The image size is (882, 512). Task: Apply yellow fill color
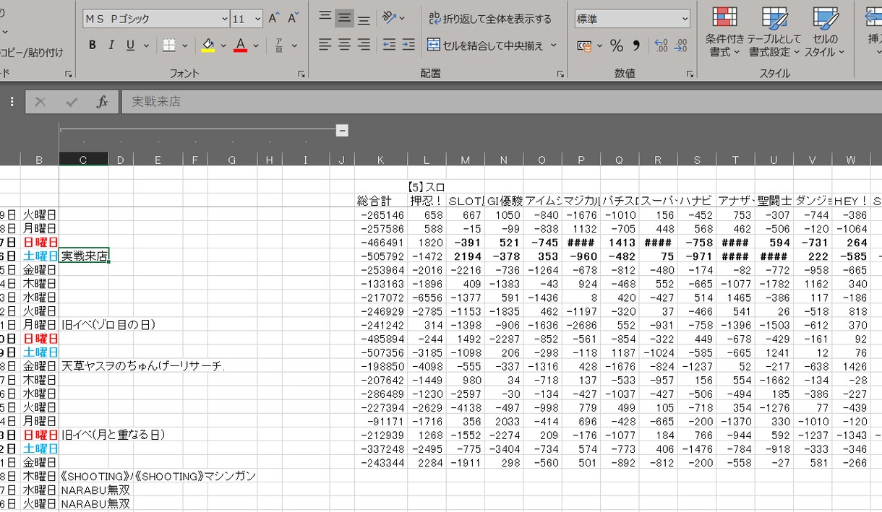tap(208, 45)
